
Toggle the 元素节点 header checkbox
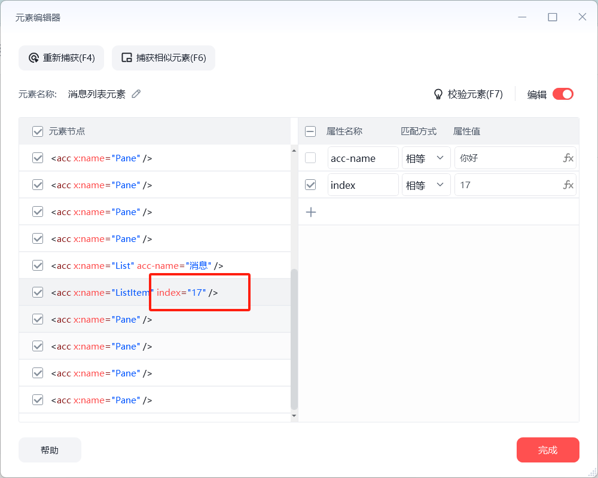tap(38, 131)
